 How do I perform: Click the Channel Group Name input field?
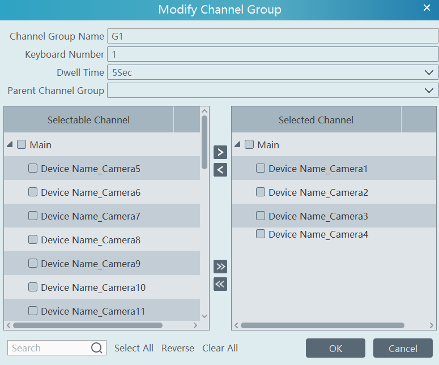pyautogui.click(x=272, y=37)
